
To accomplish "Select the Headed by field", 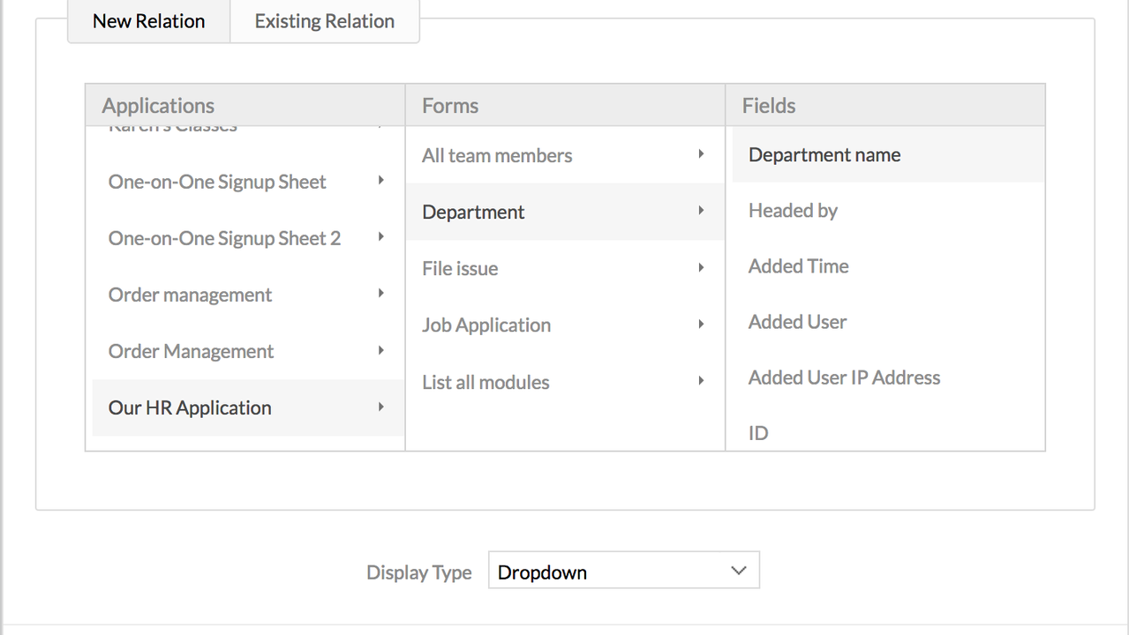I will 793,210.
